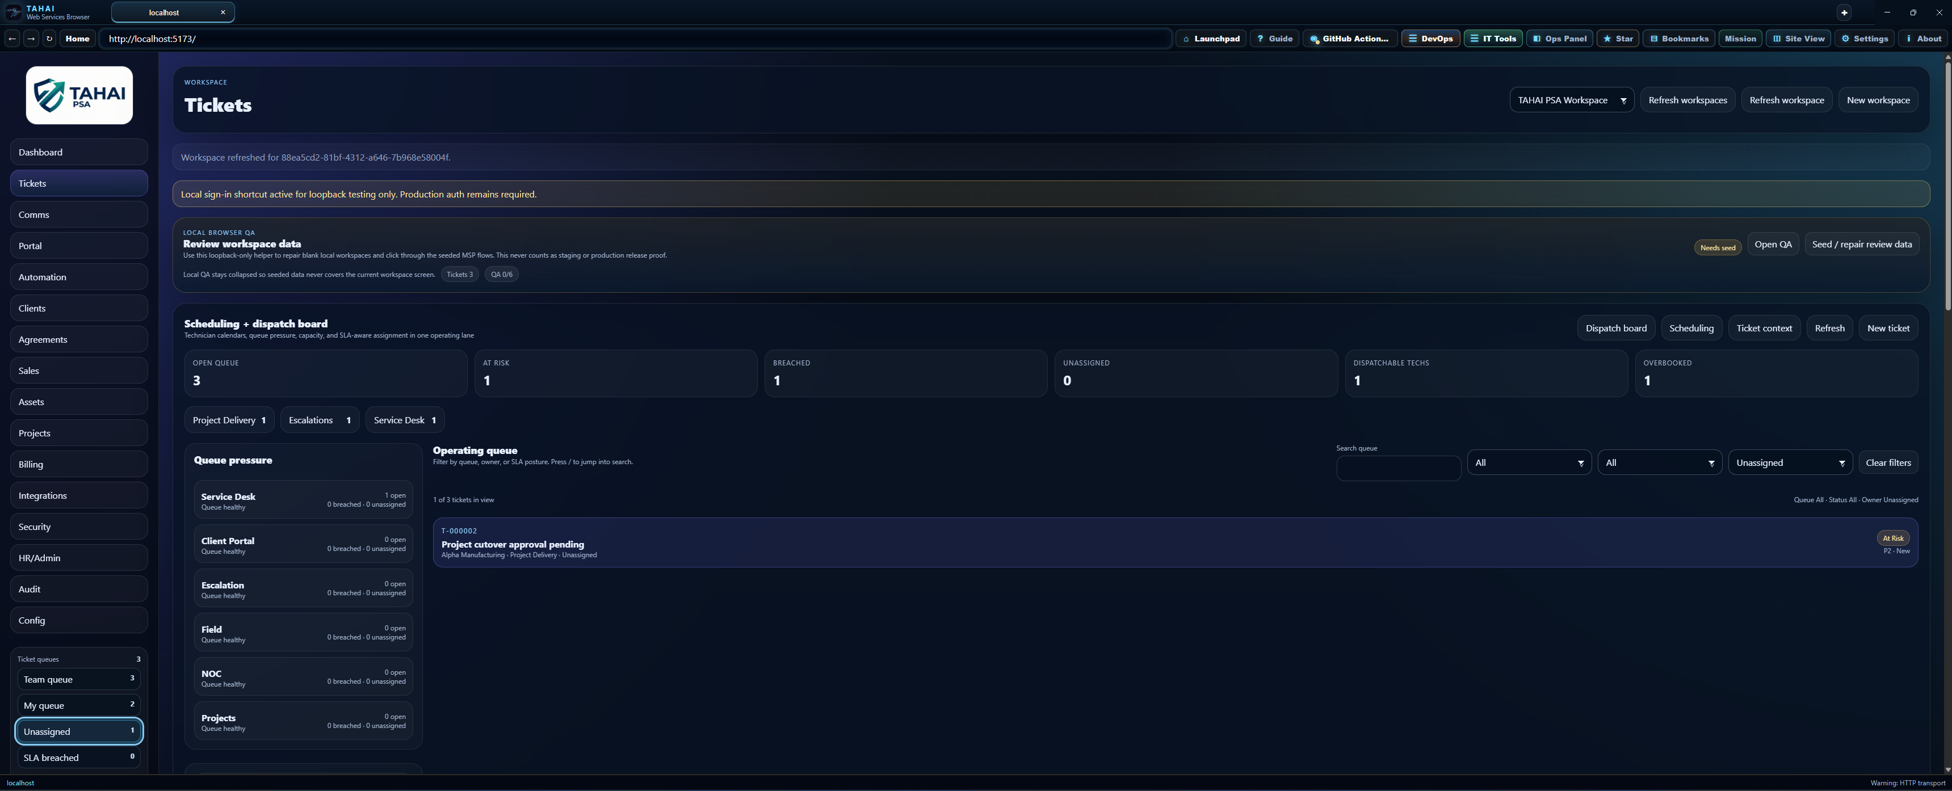The width and height of the screenshot is (1952, 791).
Task: Open a new browser tab with plus icon
Action: (1844, 13)
